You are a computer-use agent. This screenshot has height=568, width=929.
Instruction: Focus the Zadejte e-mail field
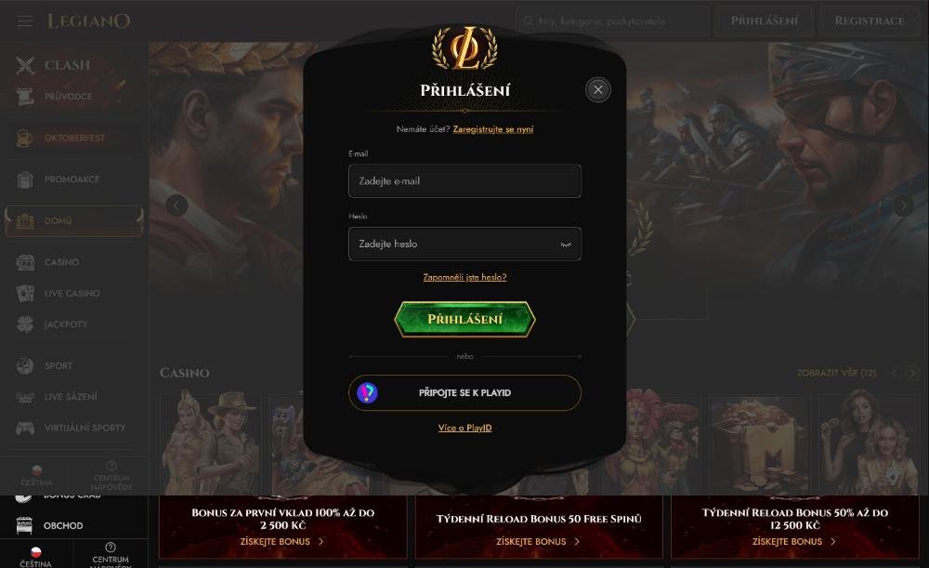click(464, 181)
